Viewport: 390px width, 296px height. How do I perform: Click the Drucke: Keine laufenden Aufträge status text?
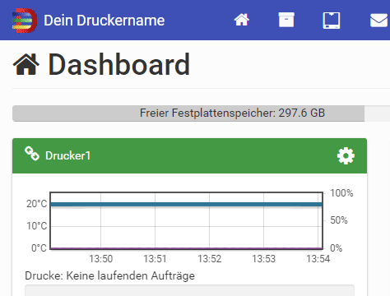[x=109, y=275]
